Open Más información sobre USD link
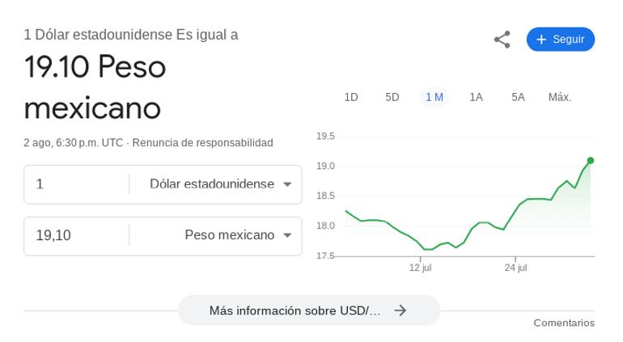 pyautogui.click(x=309, y=310)
